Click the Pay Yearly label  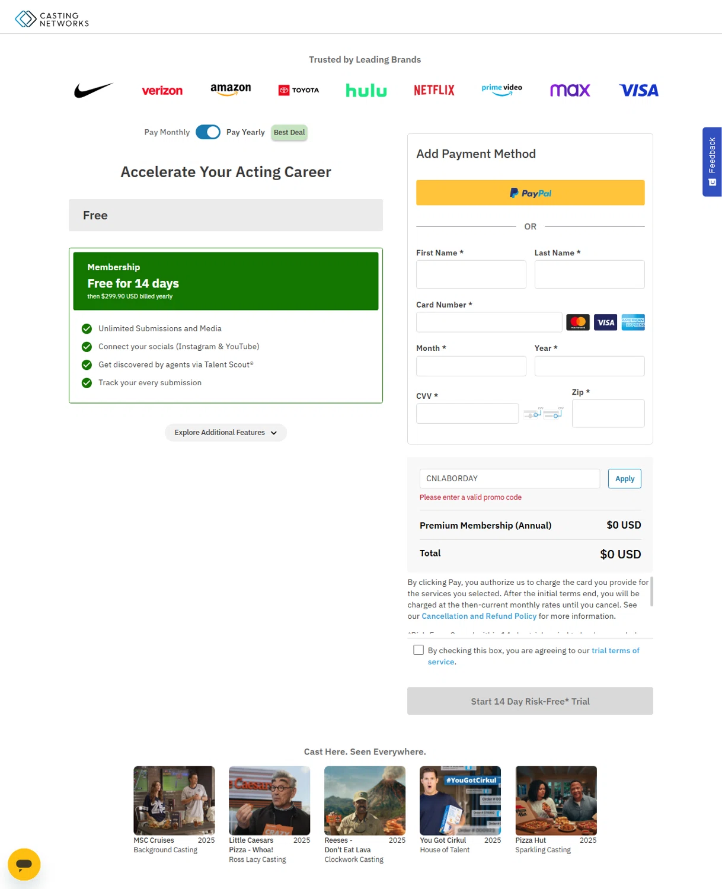point(245,132)
